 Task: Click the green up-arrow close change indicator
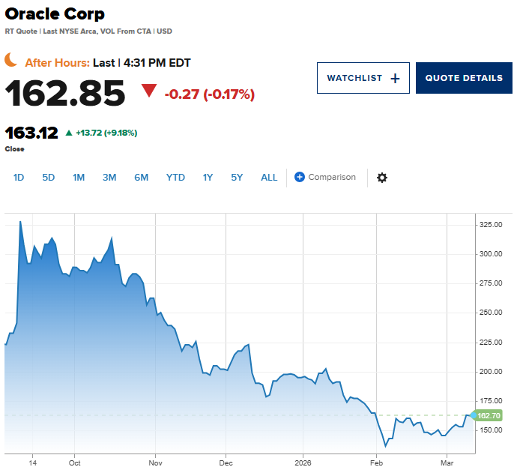click(69, 133)
